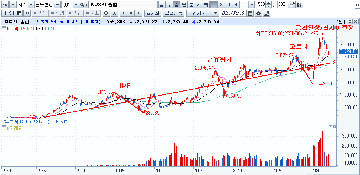Click the current price label 2,729.56 on axis
This screenshot has width=360, height=175.
(x=349, y=51)
